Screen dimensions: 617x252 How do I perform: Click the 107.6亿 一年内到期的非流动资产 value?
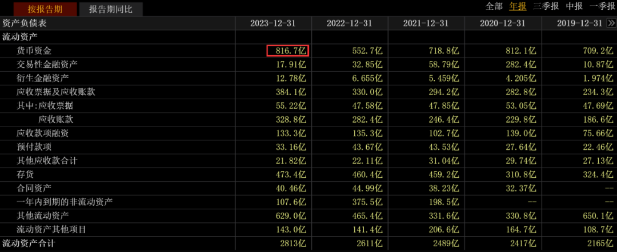290,202
